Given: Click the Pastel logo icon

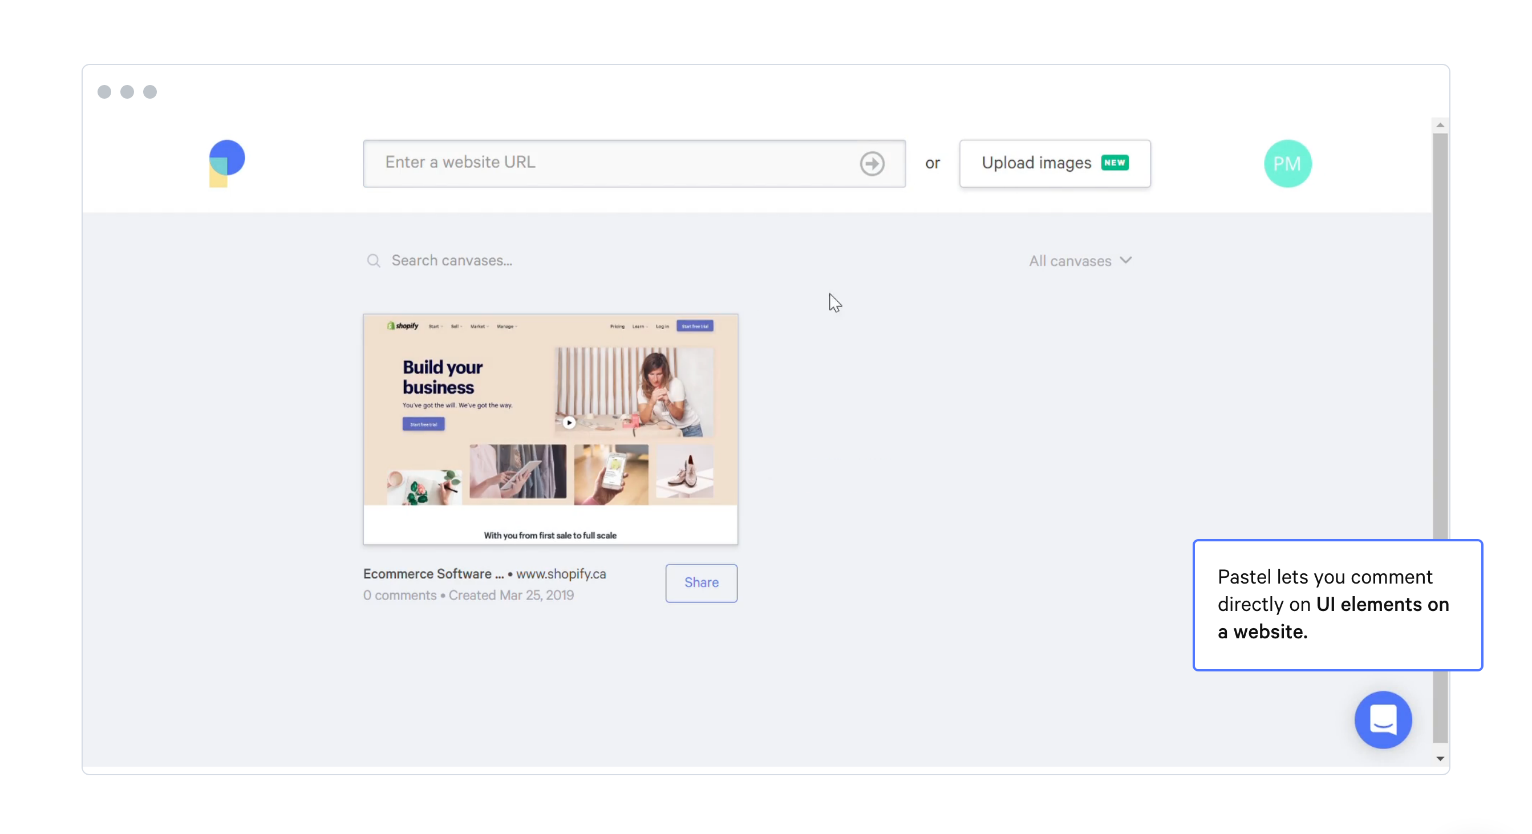Looking at the screenshot, I should pos(226,164).
